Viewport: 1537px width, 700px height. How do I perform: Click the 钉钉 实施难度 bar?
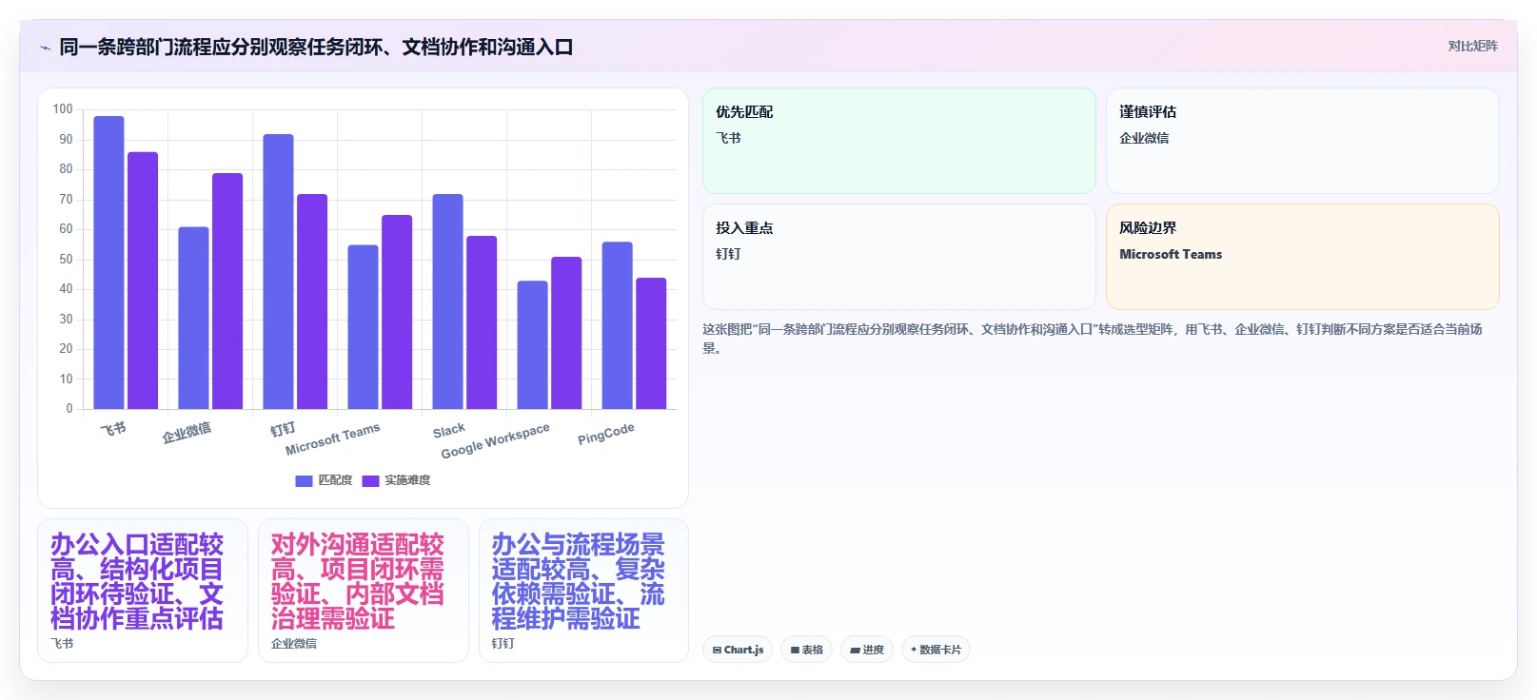pyautogui.click(x=312, y=301)
